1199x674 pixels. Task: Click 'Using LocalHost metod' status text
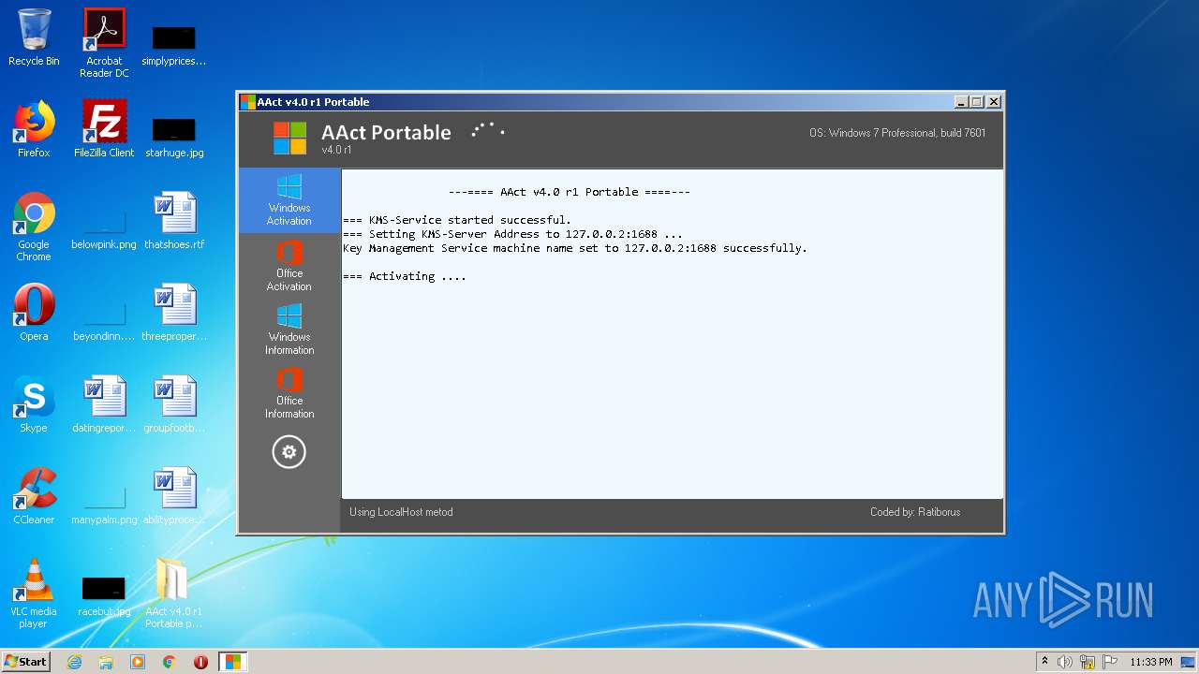tap(401, 512)
